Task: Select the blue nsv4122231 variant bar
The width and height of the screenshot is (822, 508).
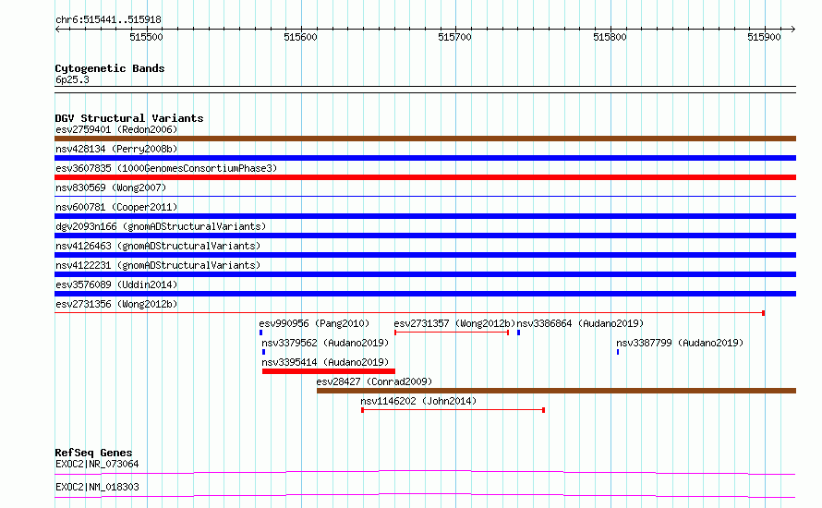Action: pos(425,274)
